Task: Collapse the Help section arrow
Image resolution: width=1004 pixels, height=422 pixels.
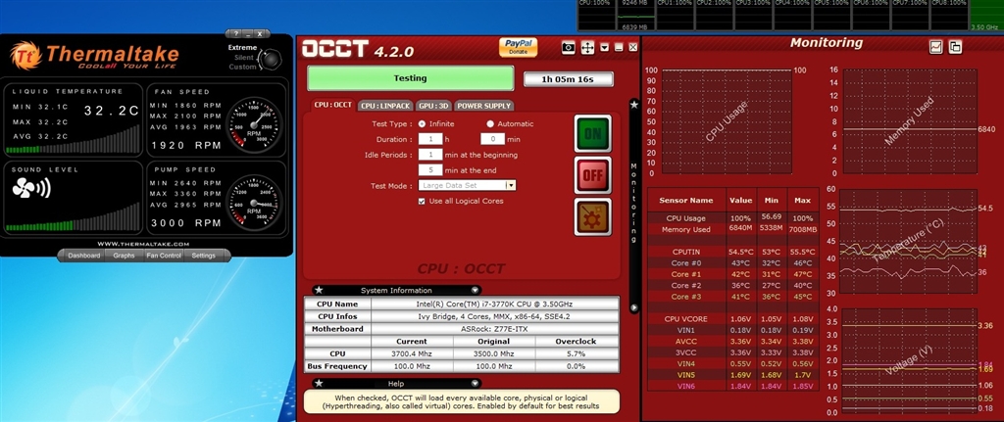Action: pos(475,383)
